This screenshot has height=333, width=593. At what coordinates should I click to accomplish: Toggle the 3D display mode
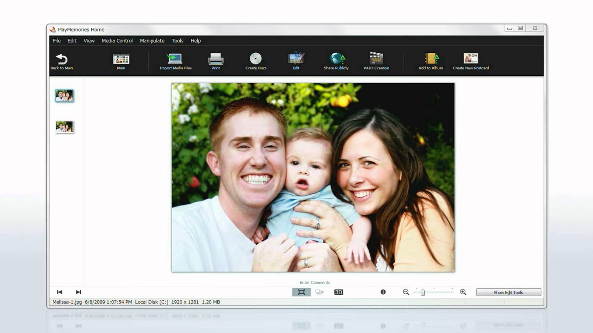339,292
